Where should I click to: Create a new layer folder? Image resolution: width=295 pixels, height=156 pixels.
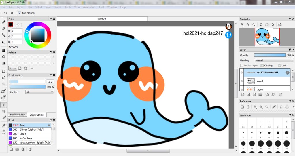tap(260, 94)
